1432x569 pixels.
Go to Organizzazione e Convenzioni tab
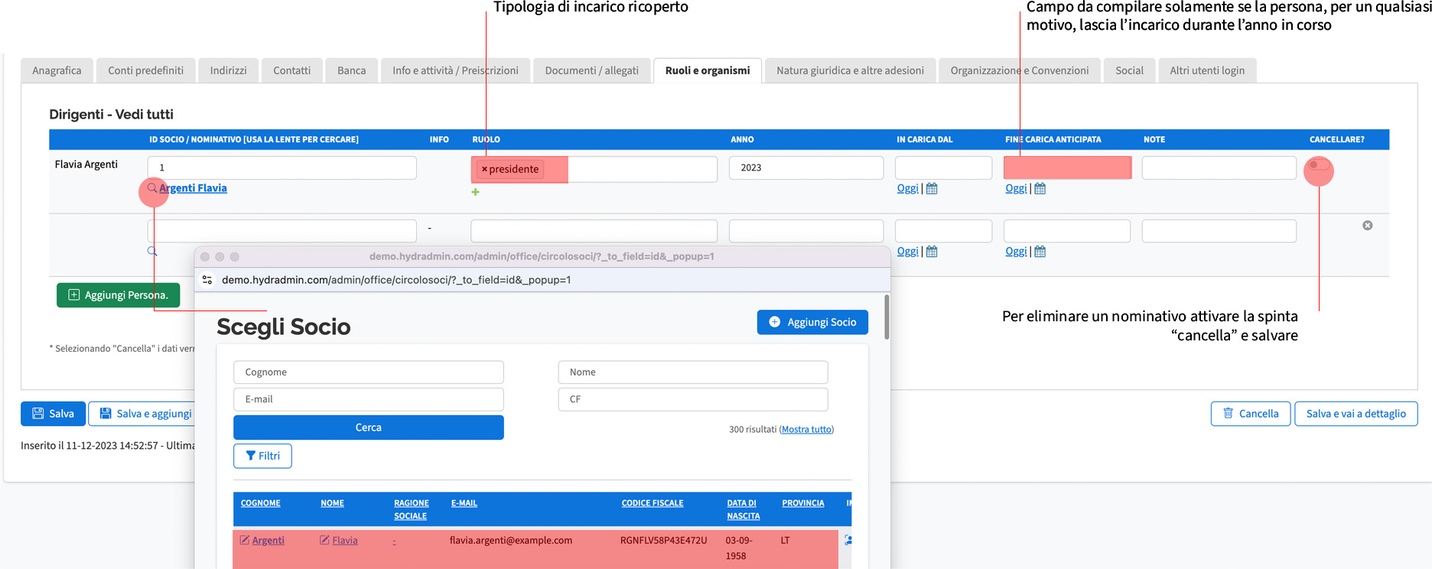(x=1020, y=70)
